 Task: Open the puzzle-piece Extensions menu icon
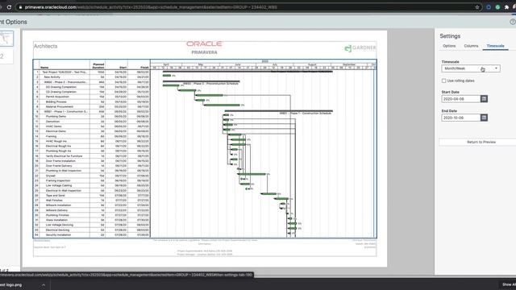click(x=506, y=7)
